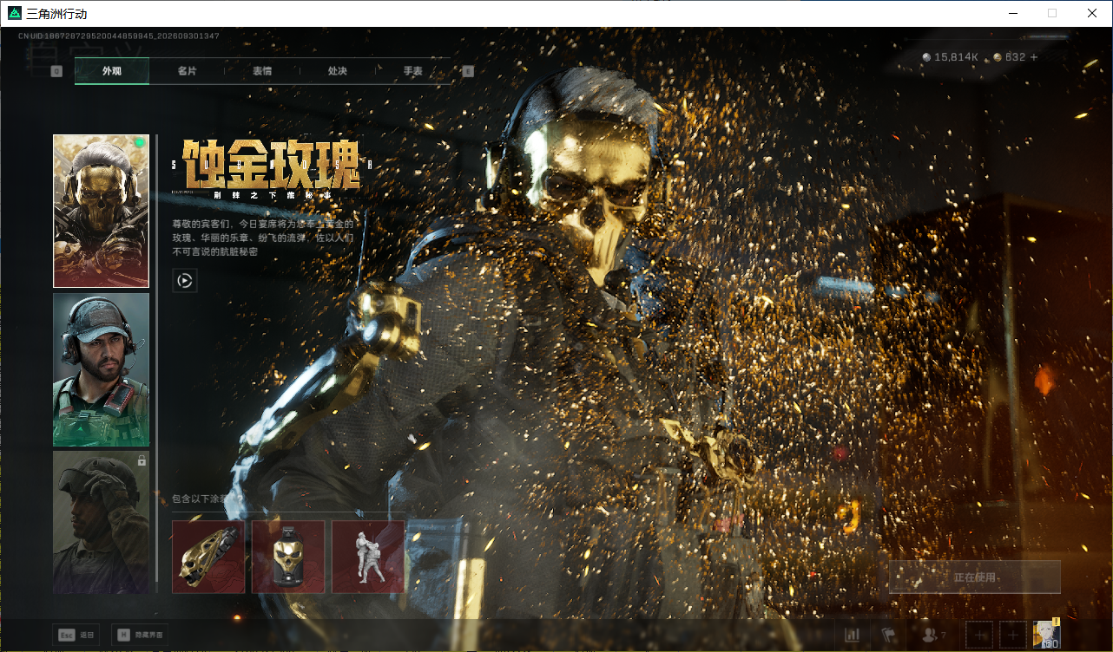
Task: Click the H 隐藏界面 hide interface button
Action: [x=140, y=635]
